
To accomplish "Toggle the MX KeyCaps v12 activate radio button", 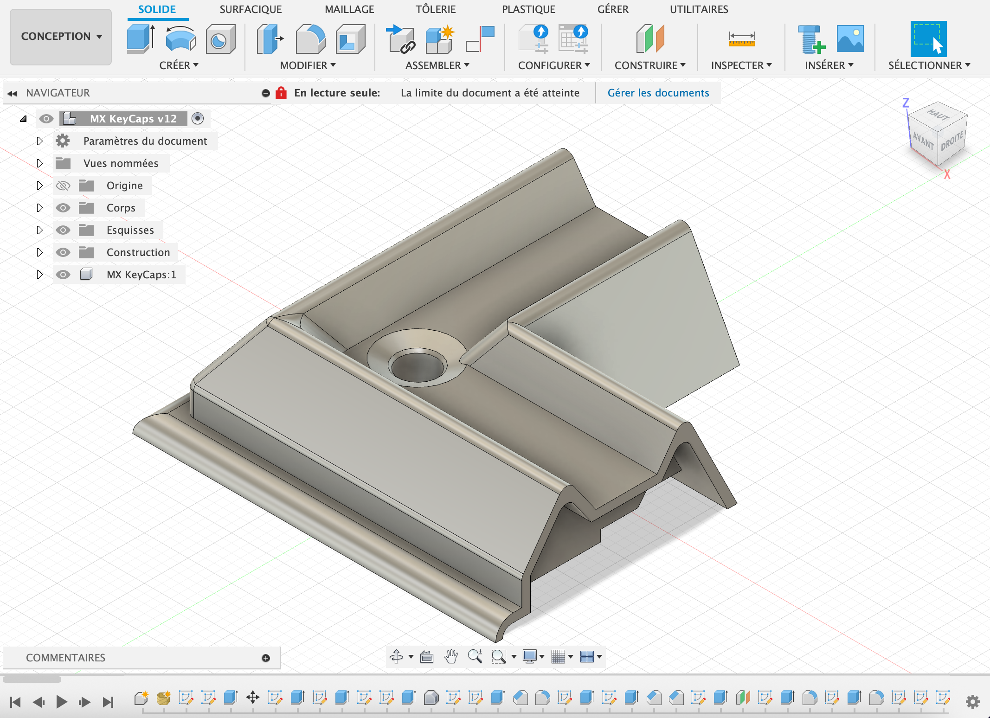I will pyautogui.click(x=198, y=119).
